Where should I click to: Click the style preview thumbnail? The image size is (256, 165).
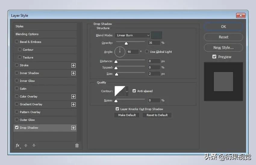[223, 82]
